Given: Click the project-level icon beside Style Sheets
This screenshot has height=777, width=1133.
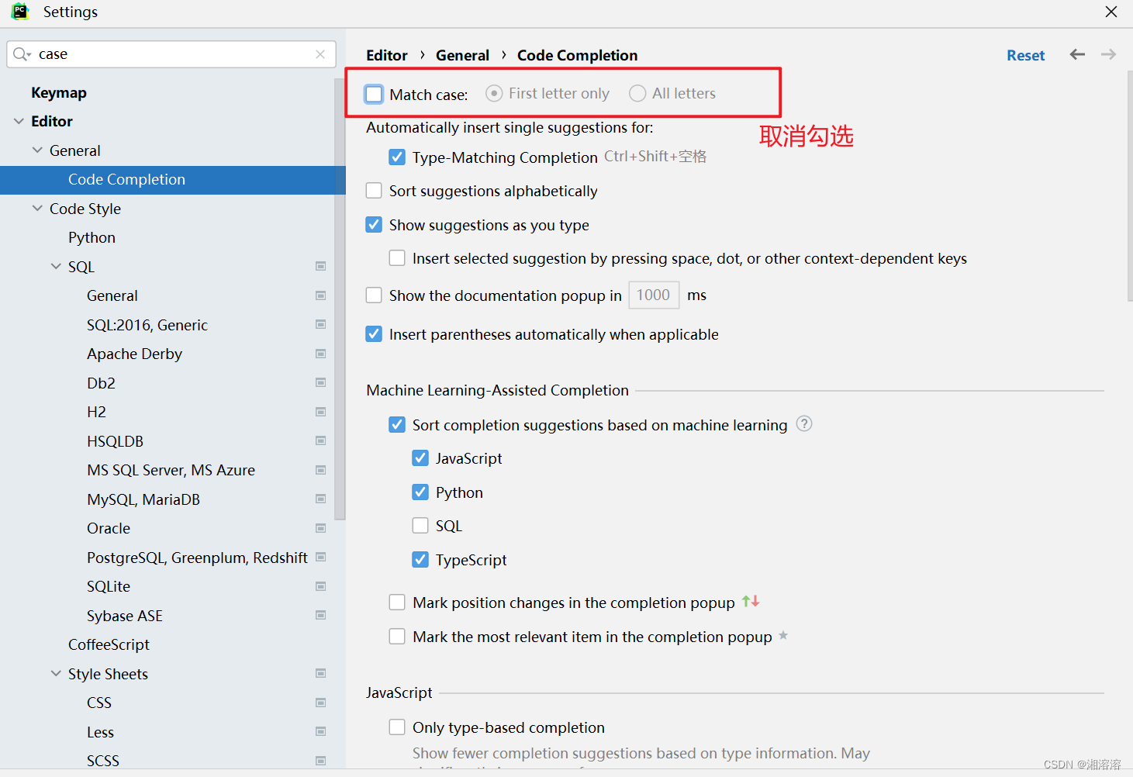Looking at the screenshot, I should (320, 673).
